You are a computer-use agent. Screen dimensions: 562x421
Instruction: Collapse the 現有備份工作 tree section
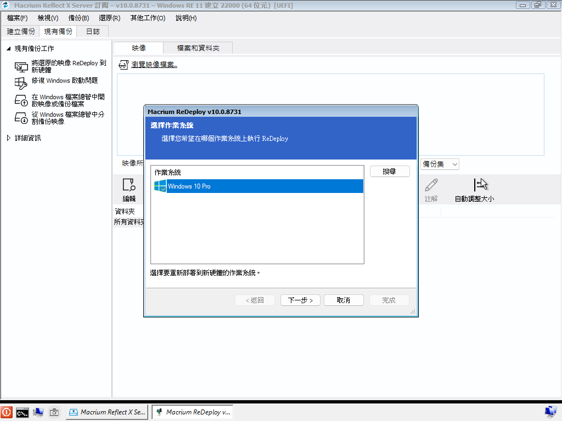(8, 49)
